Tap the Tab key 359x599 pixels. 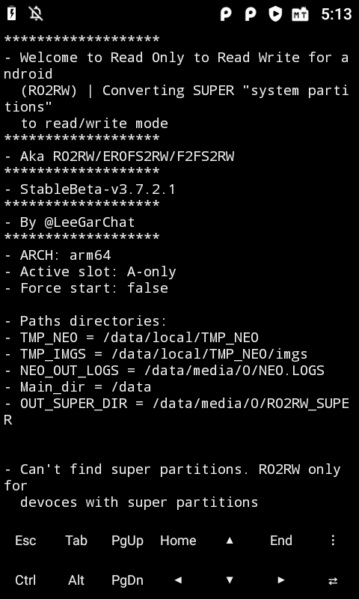76,541
